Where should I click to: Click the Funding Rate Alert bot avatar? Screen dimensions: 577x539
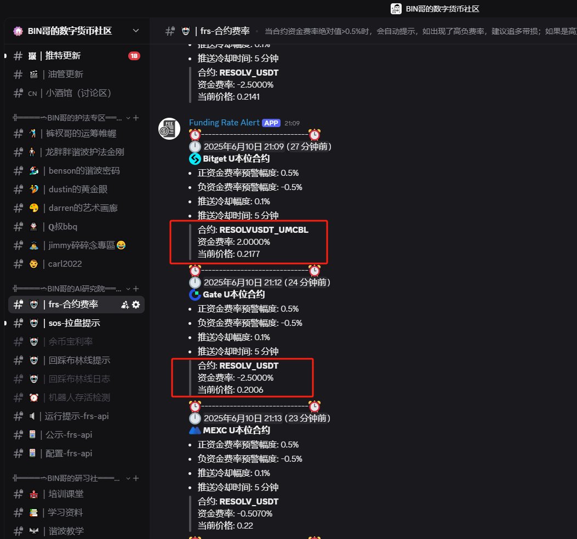pos(169,129)
